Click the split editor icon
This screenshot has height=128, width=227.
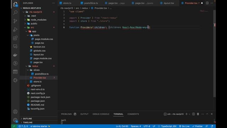(207, 3)
